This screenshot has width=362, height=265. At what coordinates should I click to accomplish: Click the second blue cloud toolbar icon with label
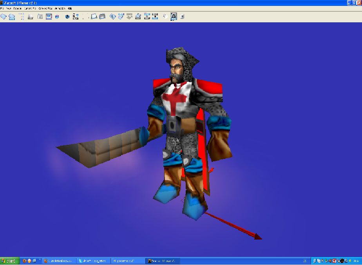[x=12, y=16]
